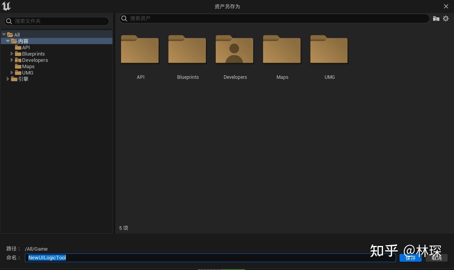Open the UMG folder thumbnail

point(329,50)
